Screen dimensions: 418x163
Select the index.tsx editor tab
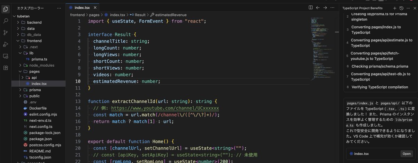tap(82, 7)
